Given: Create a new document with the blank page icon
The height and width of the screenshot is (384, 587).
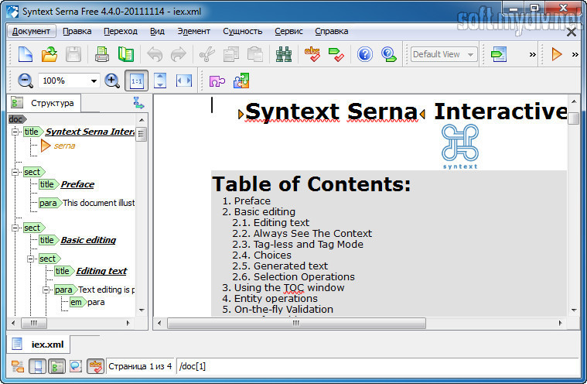Looking at the screenshot, I should point(25,54).
